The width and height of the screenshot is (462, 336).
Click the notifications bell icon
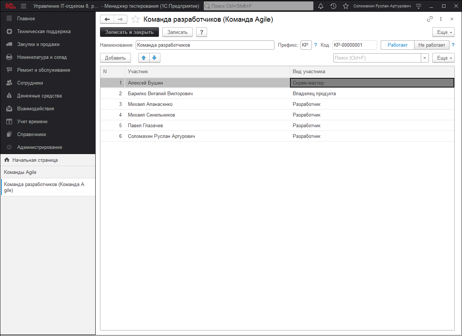[x=321, y=6]
